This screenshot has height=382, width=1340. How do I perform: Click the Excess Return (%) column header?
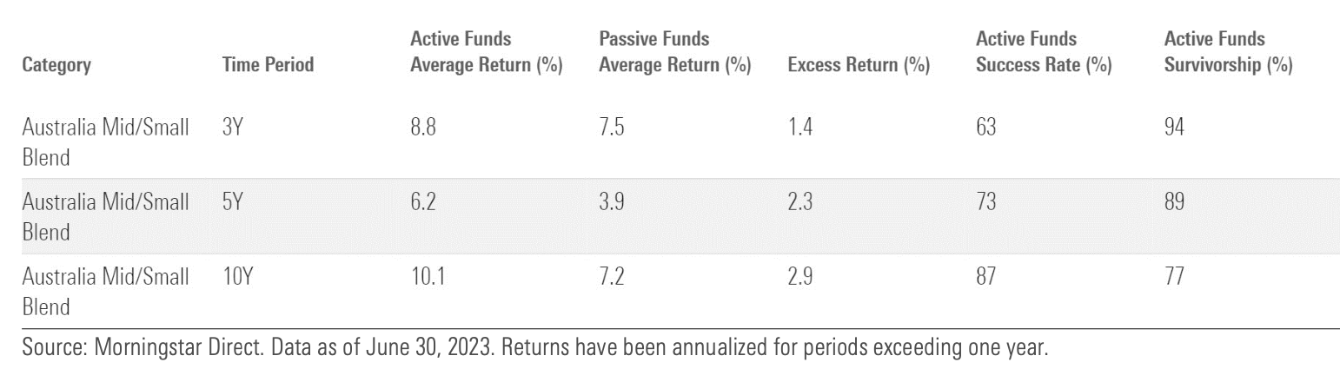[x=858, y=65]
